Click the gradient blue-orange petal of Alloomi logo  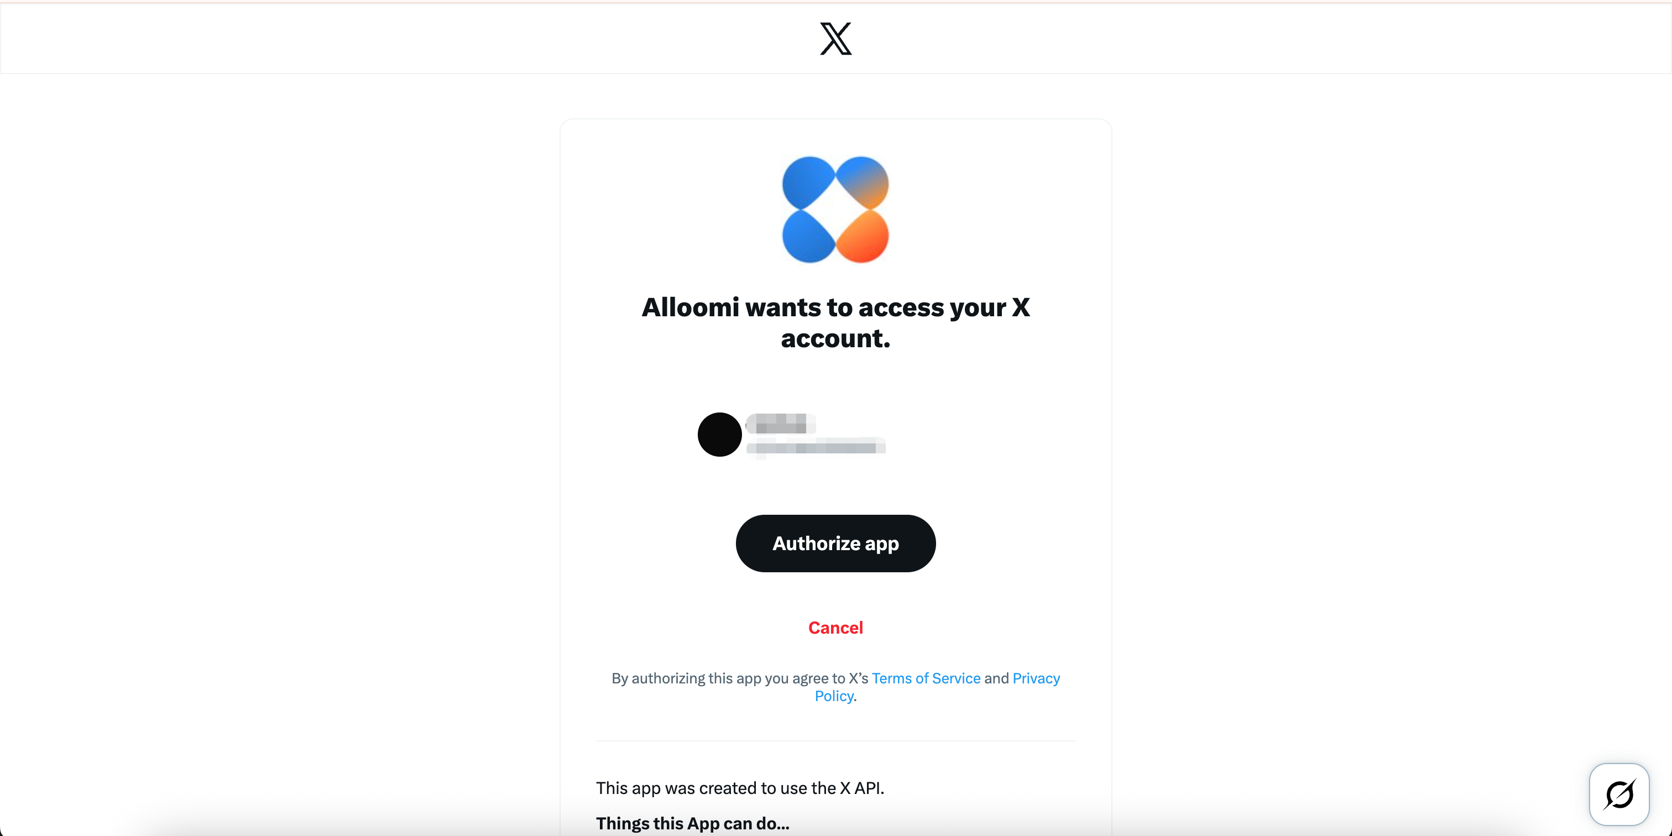[x=863, y=182]
